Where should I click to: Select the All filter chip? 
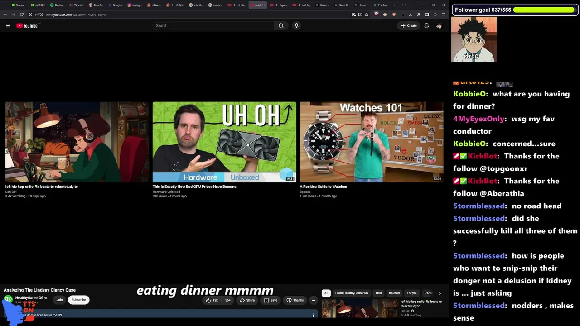pyautogui.click(x=326, y=293)
